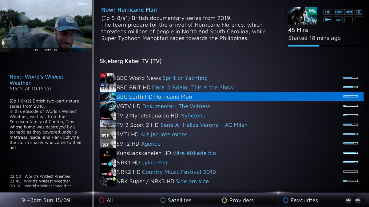Open the blue Favourites list
The image size is (369, 207).
[x=300, y=200]
